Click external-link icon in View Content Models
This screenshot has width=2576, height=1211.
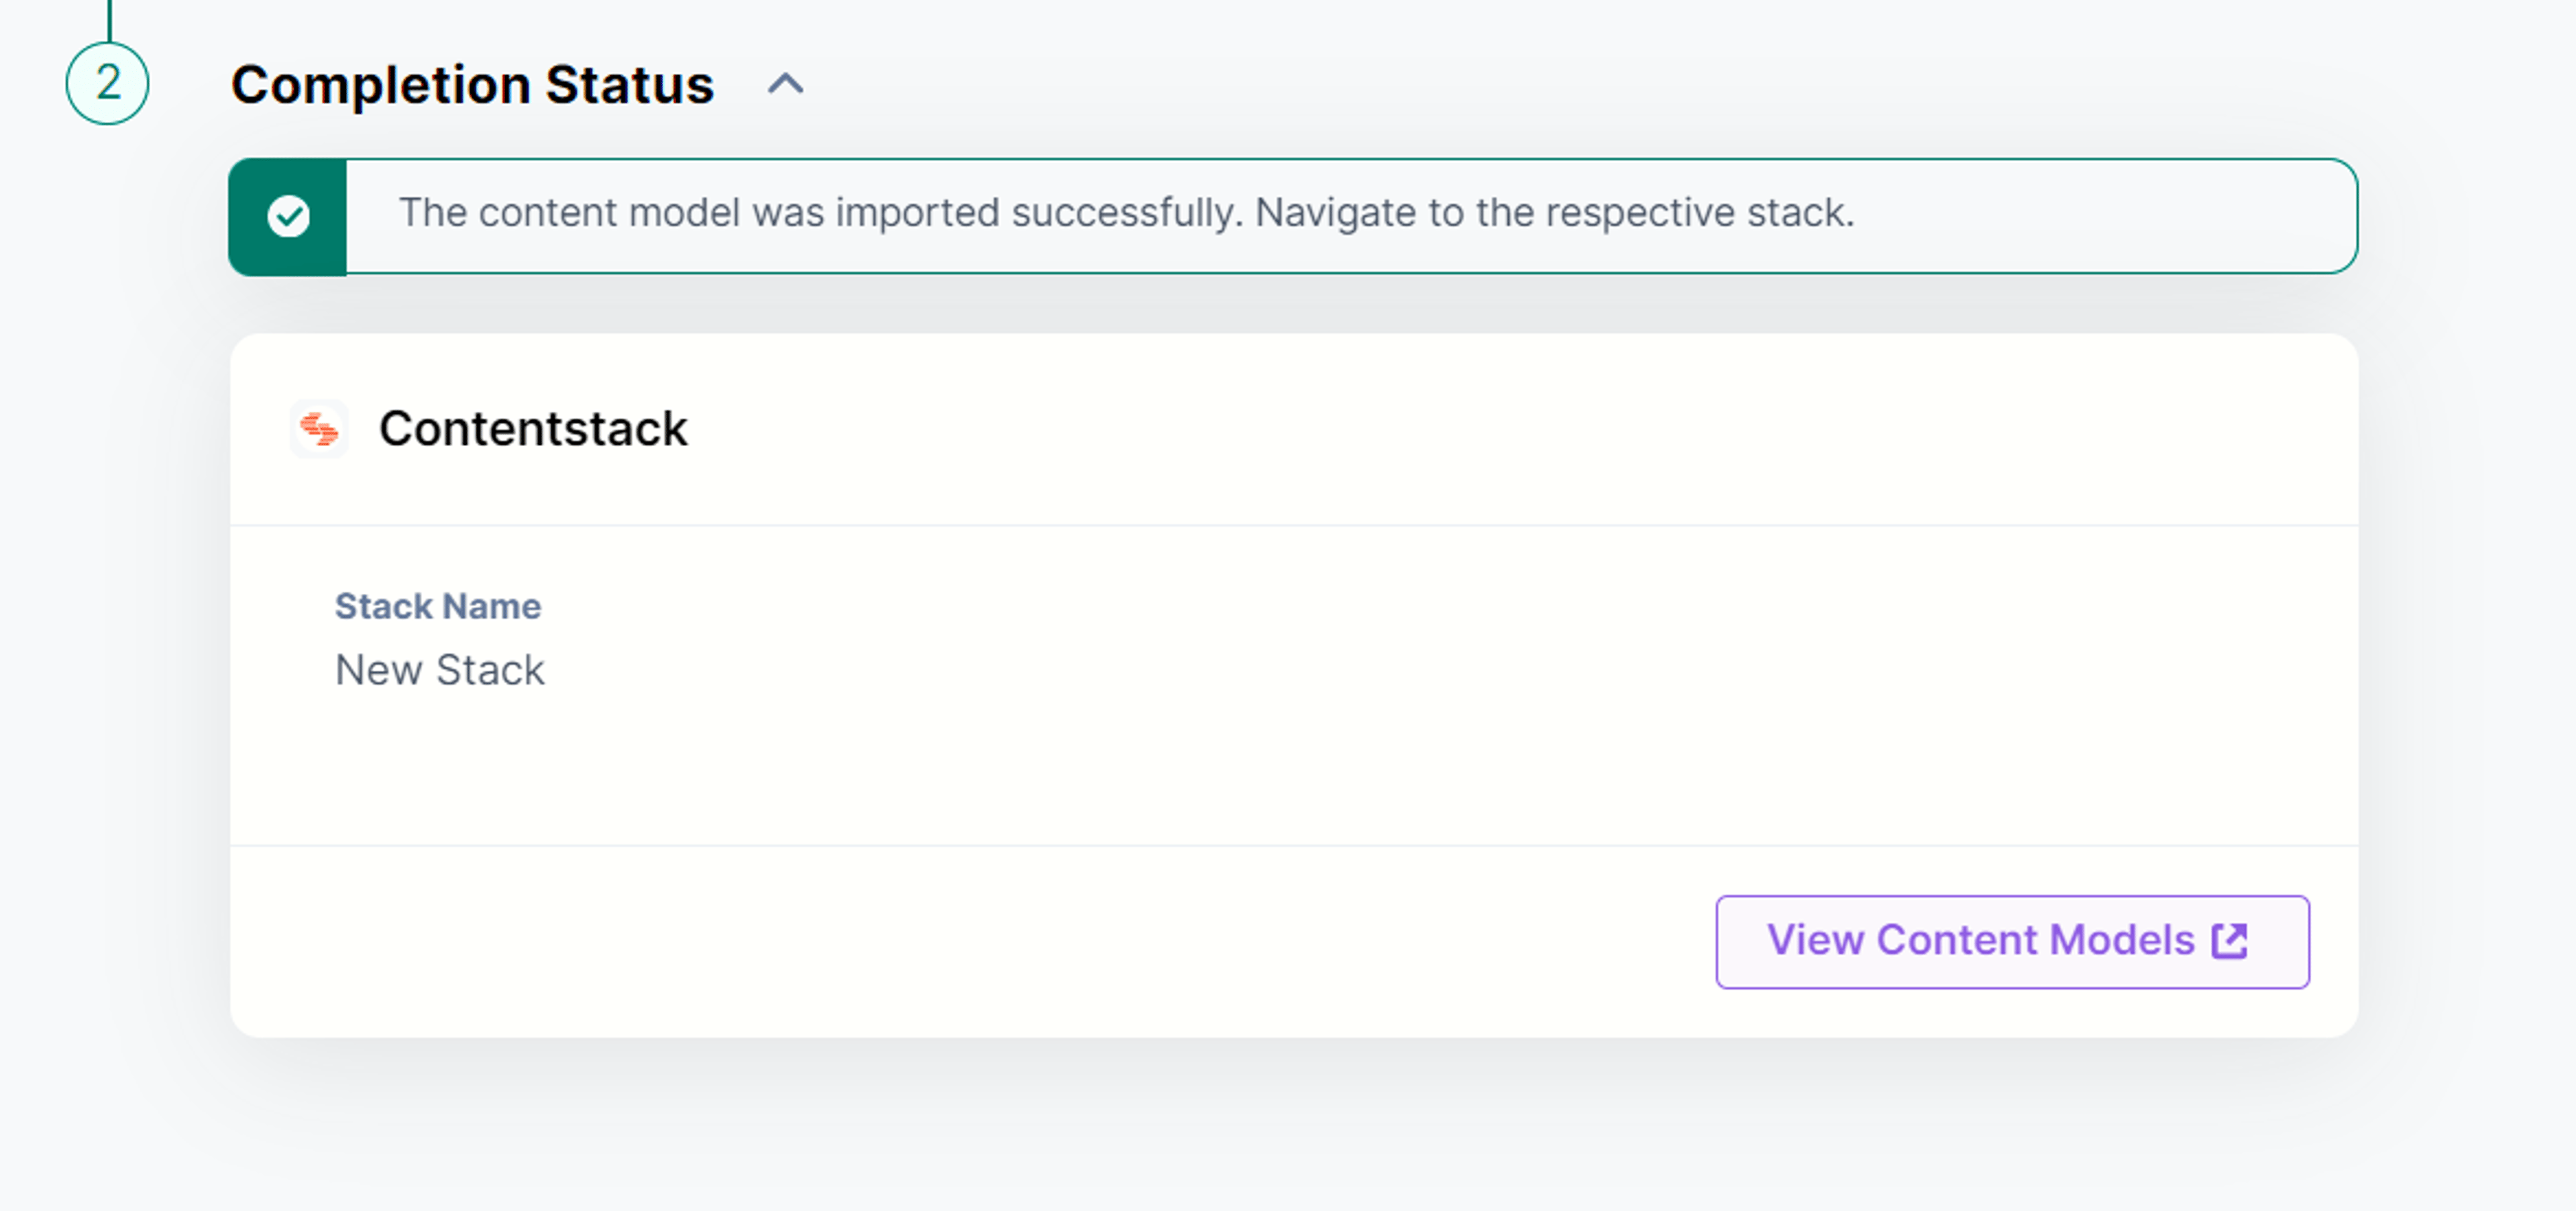coord(2230,941)
